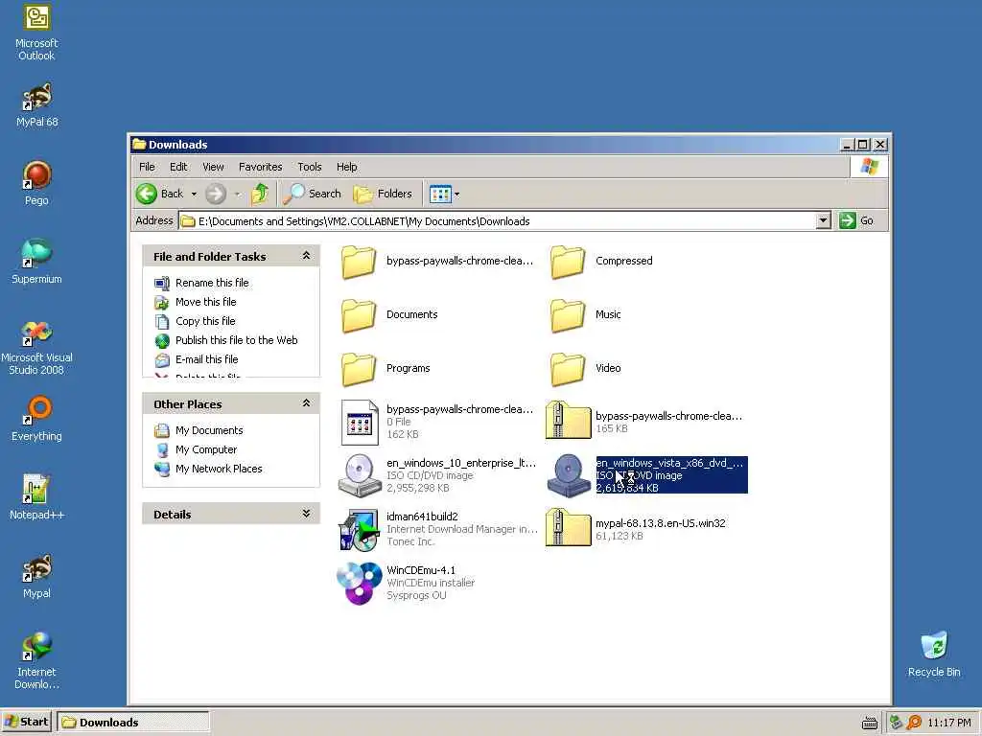
Task: Open the Back history dropdown arrow
Action: pos(194,194)
